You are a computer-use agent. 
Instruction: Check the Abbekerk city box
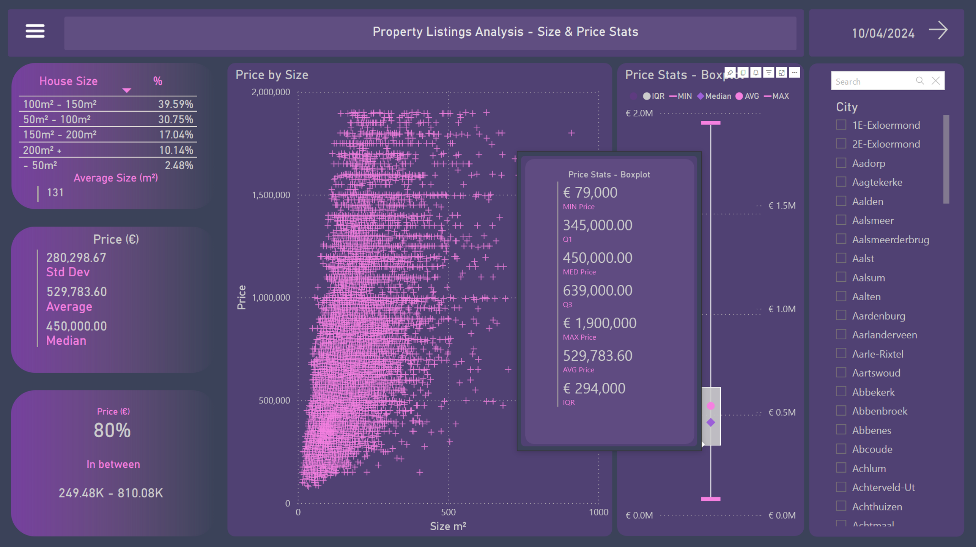tap(841, 392)
